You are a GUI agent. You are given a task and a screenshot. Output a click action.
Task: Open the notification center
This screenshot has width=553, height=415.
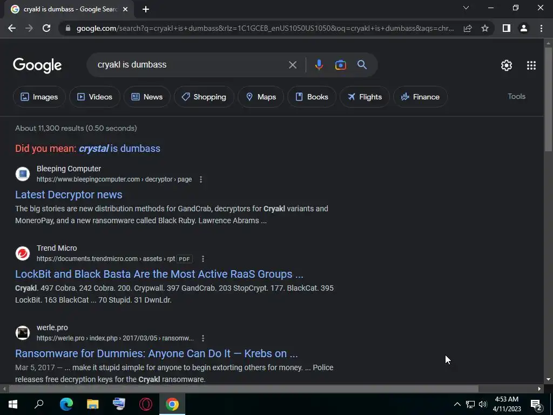(536, 404)
